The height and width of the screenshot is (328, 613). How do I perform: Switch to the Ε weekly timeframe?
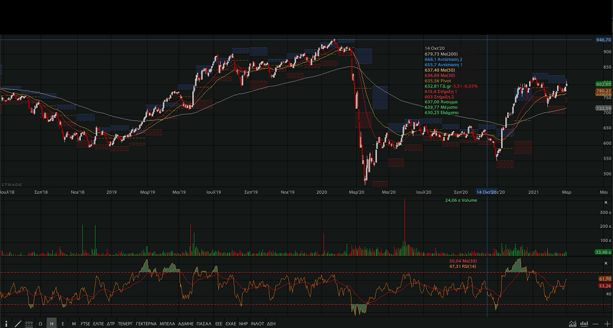pos(63,324)
